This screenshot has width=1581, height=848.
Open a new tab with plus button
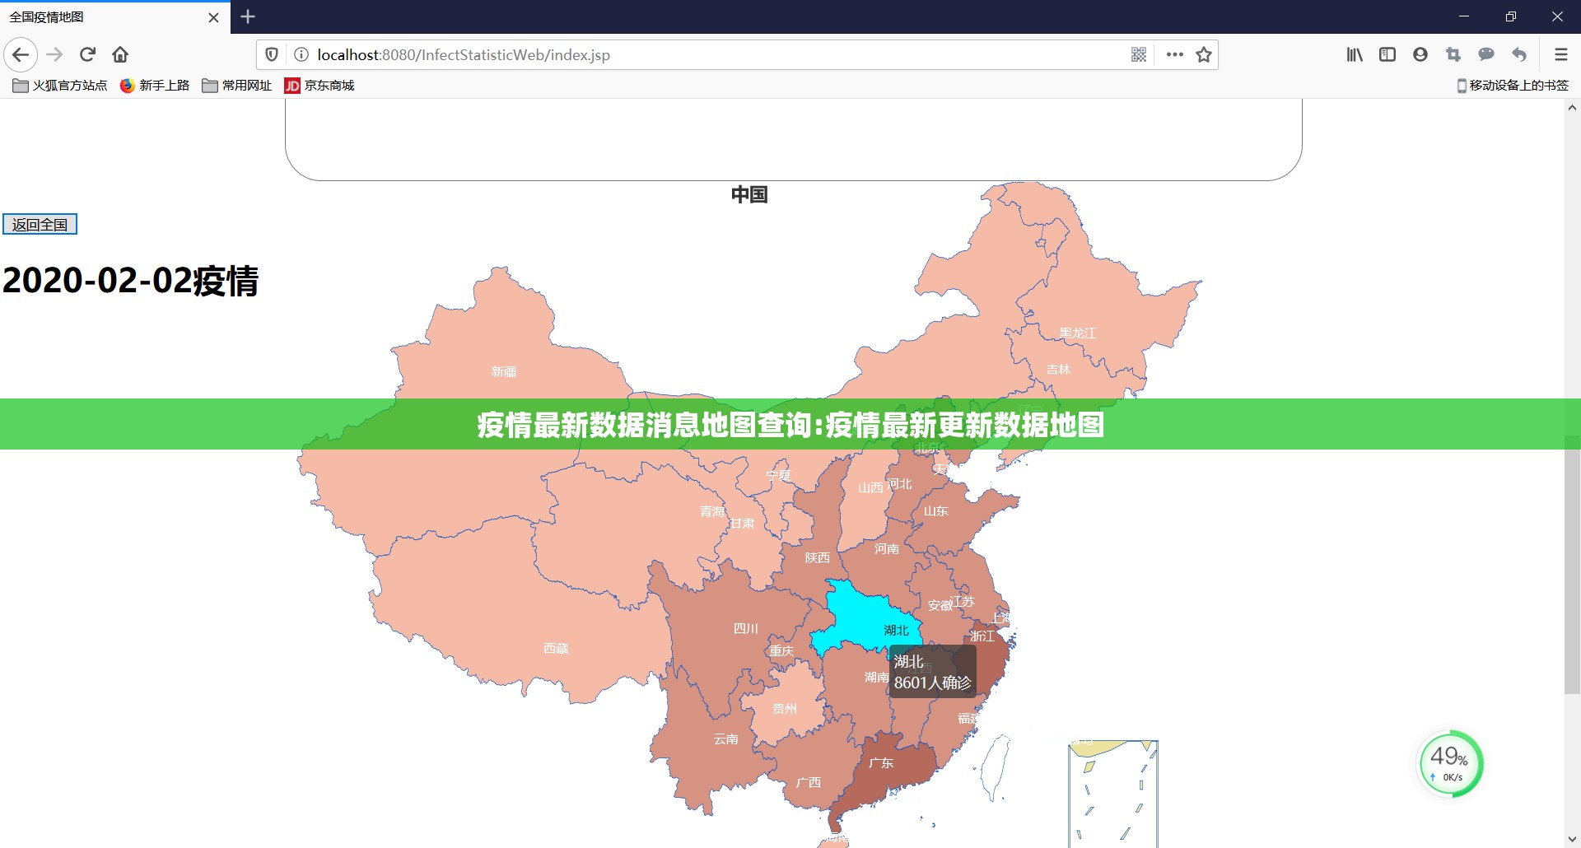(x=248, y=17)
